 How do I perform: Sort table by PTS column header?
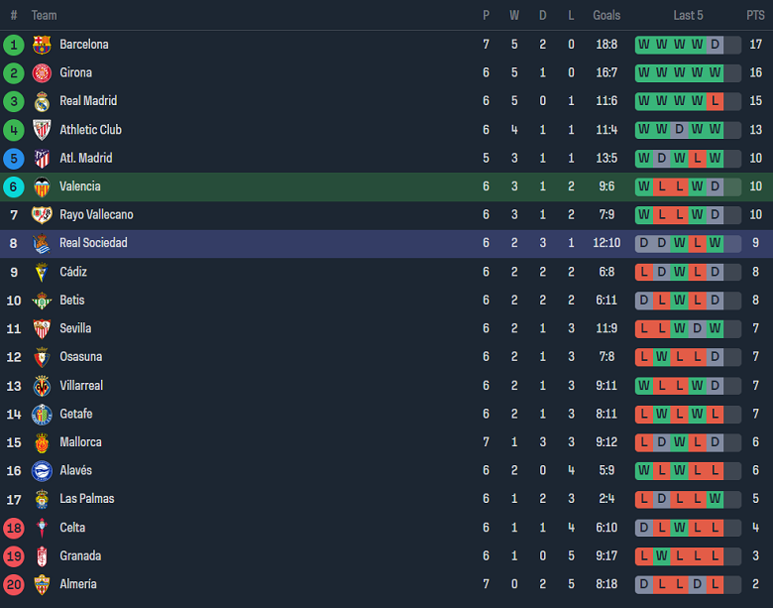point(755,15)
